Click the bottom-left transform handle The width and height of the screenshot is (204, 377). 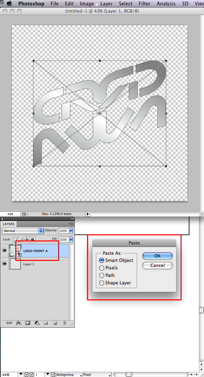(33, 166)
